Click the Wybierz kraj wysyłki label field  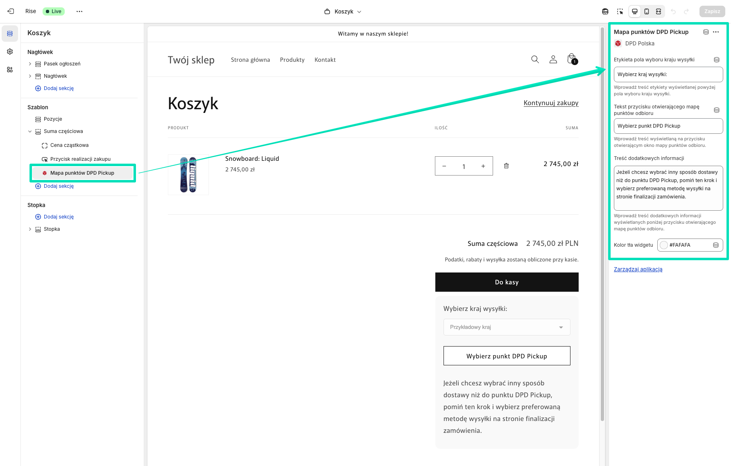coord(668,74)
